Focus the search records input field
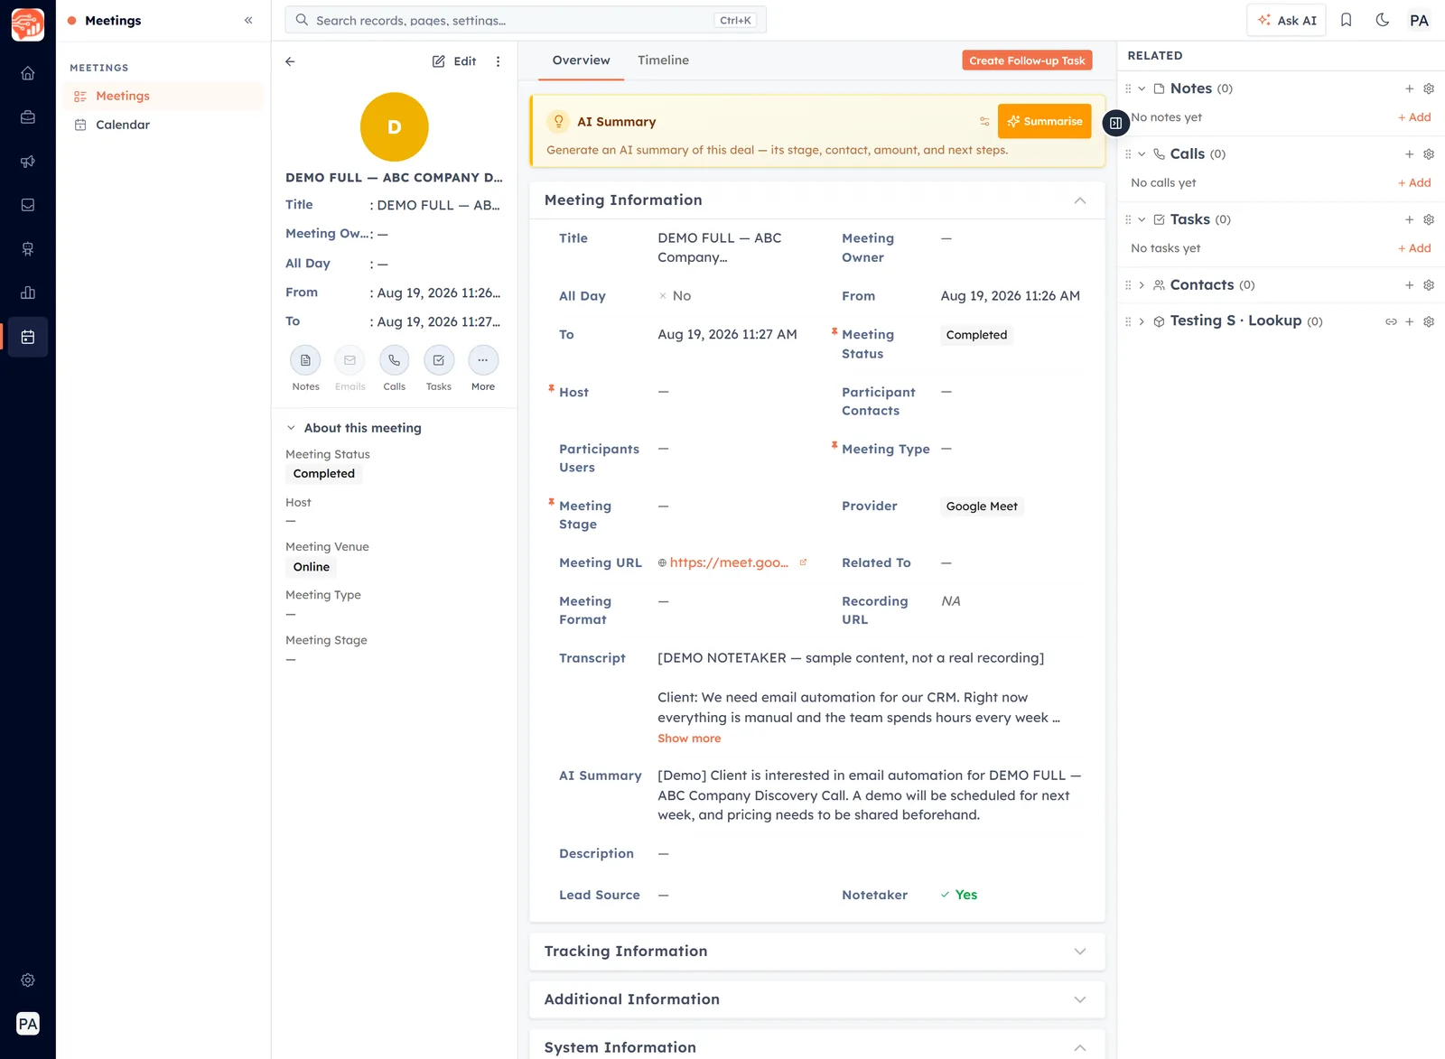1445x1059 pixels. point(526,20)
